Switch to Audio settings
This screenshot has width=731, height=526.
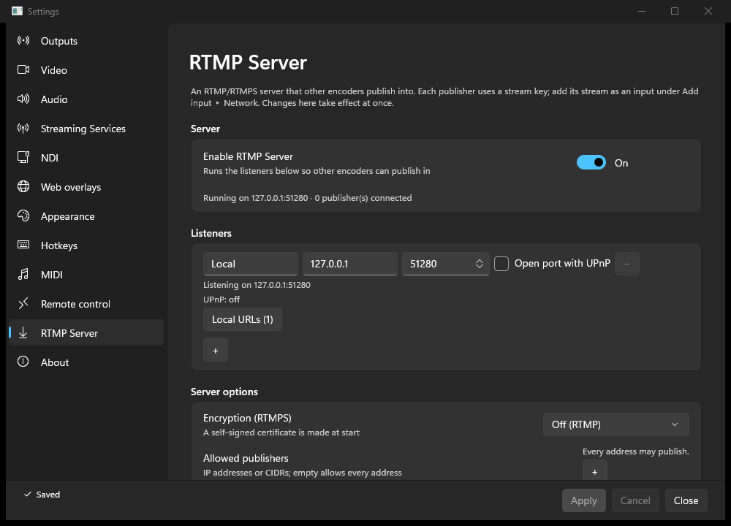(86, 99)
